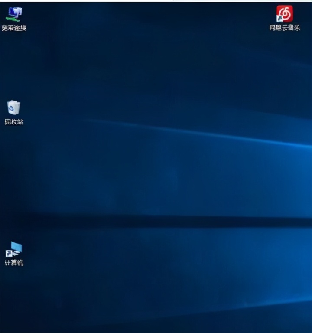Click the 计算机 text label
Screen dimensions: 312x333
pos(14,263)
